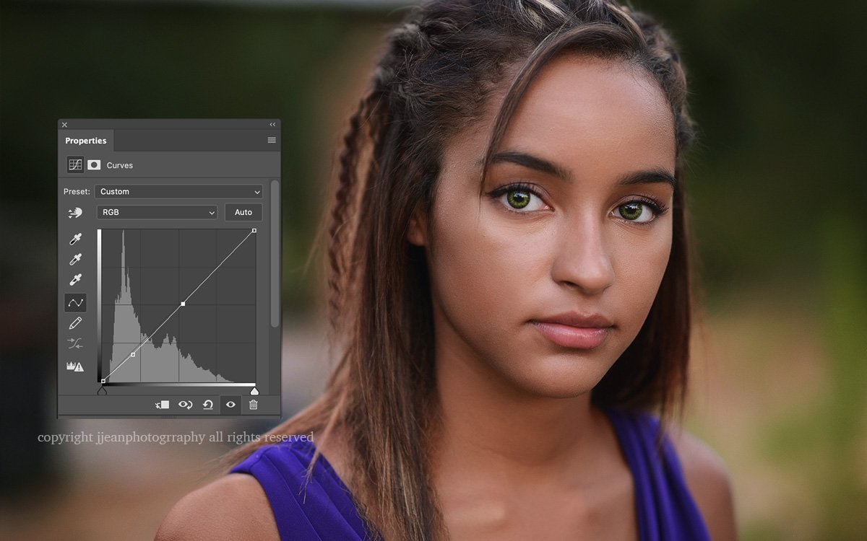
Task: Open the RGB channel dropdown
Action: point(157,212)
